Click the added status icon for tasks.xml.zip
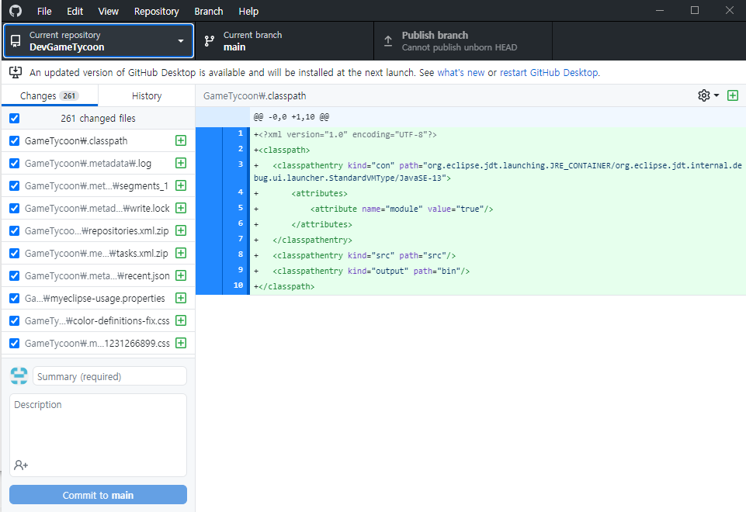 pyautogui.click(x=181, y=253)
